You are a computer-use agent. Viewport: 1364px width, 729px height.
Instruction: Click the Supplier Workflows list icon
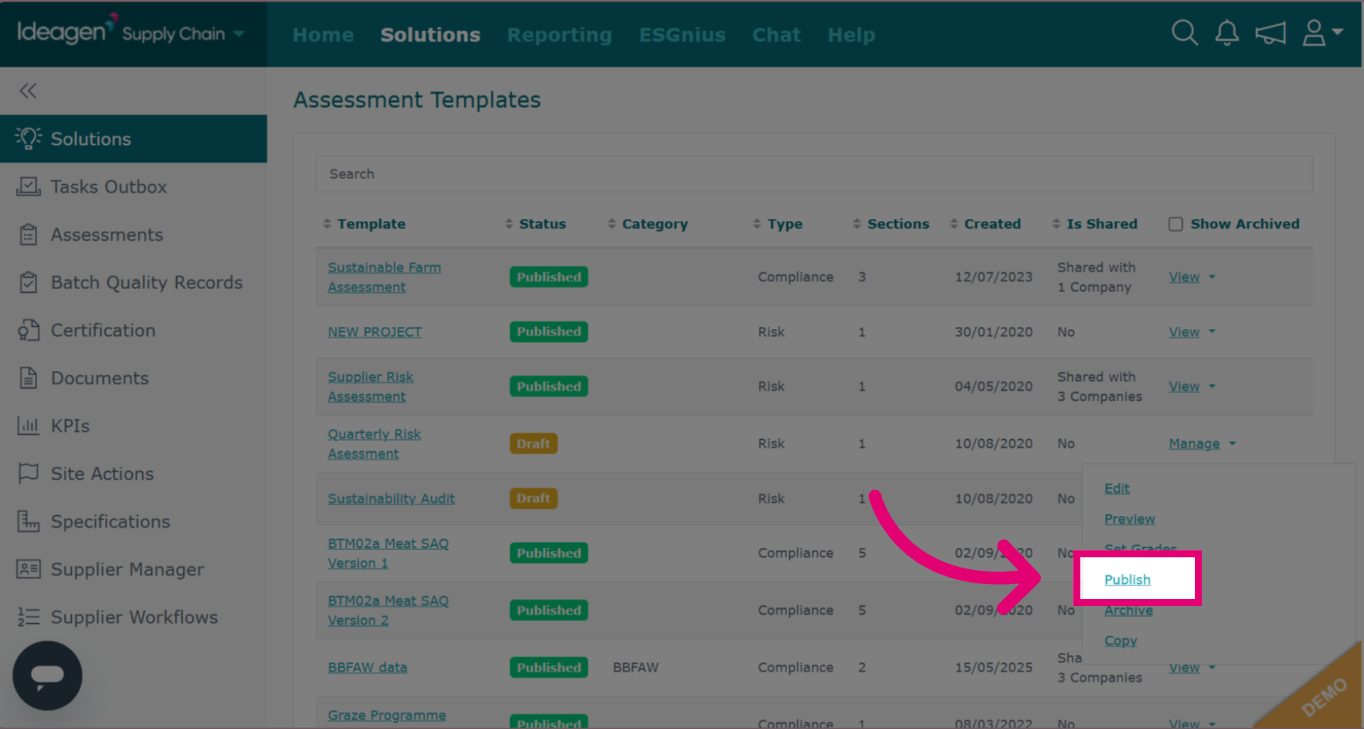28,617
